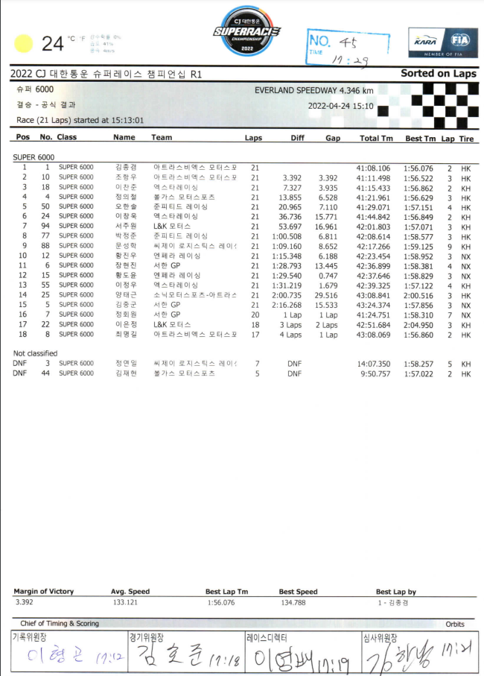Viewport: 484px width, 676px height.
Task: Select the gap value 7.110
Action: [328, 207]
